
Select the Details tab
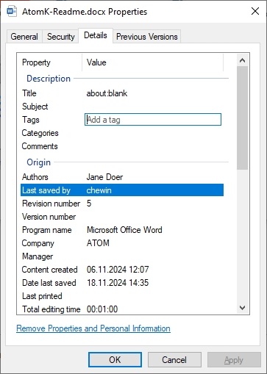96,36
